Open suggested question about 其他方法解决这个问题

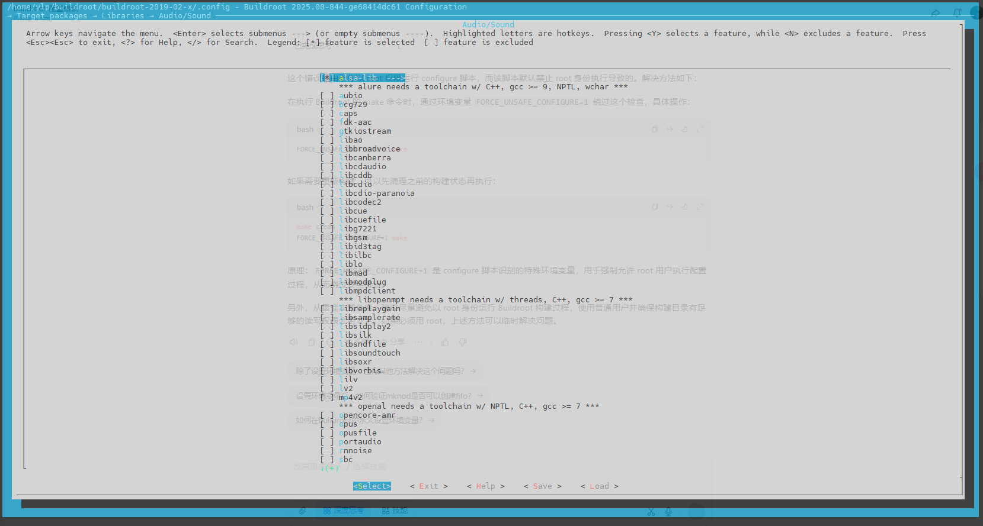pos(385,371)
